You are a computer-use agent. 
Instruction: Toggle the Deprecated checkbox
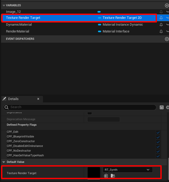click(x=90, y=113)
